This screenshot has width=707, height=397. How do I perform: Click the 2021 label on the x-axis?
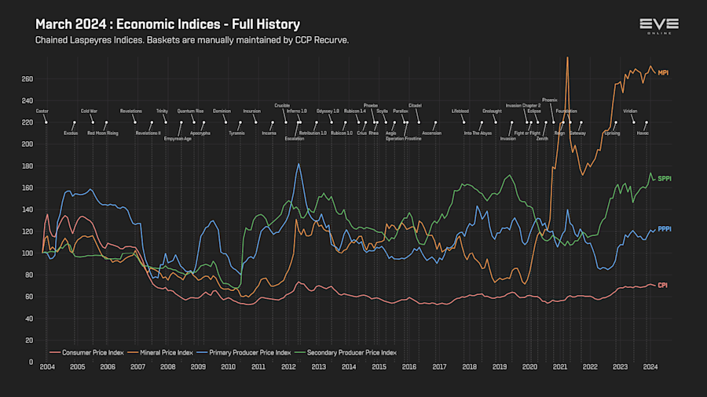click(559, 367)
